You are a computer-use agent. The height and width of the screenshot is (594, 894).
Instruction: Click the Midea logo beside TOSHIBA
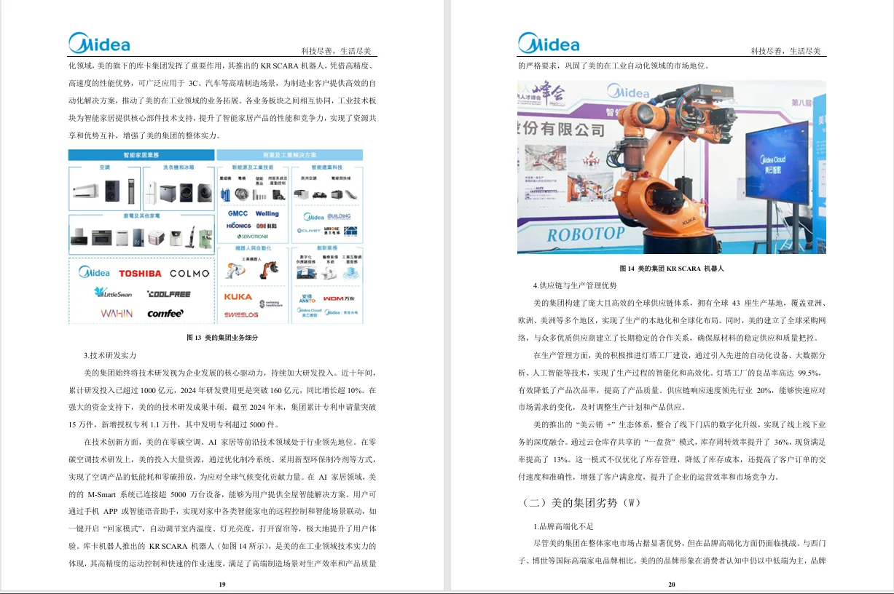[x=94, y=272]
